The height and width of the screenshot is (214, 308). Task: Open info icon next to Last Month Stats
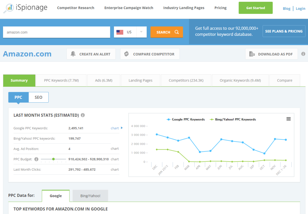pyautogui.click(x=83, y=115)
